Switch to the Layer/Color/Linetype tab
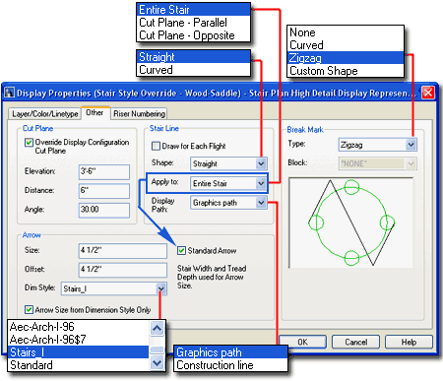443x381 pixels. tap(44, 113)
